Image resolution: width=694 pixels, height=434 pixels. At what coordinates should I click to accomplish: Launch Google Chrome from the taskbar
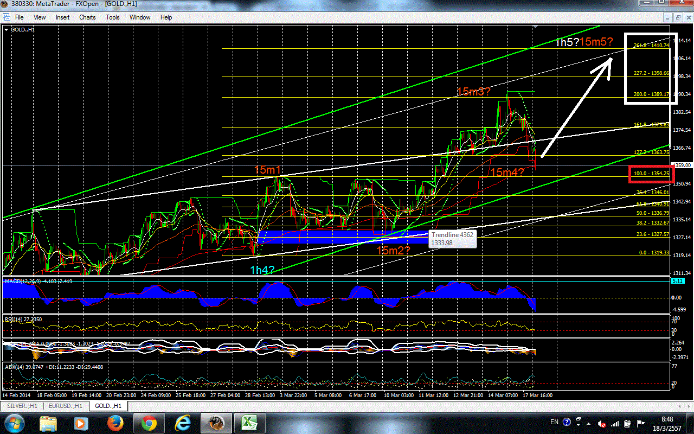(x=149, y=423)
